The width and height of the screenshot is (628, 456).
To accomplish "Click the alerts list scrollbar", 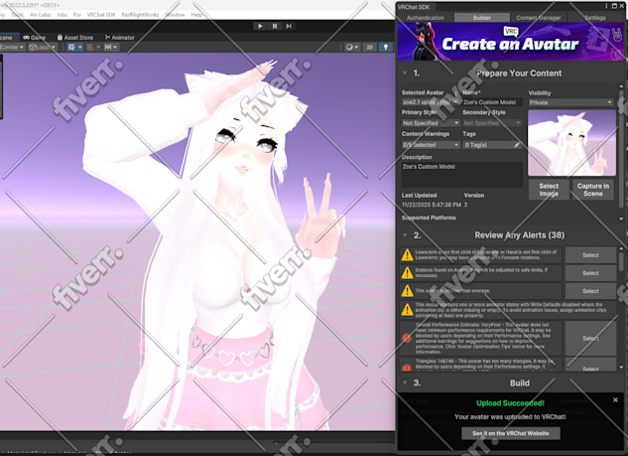I will click(621, 260).
